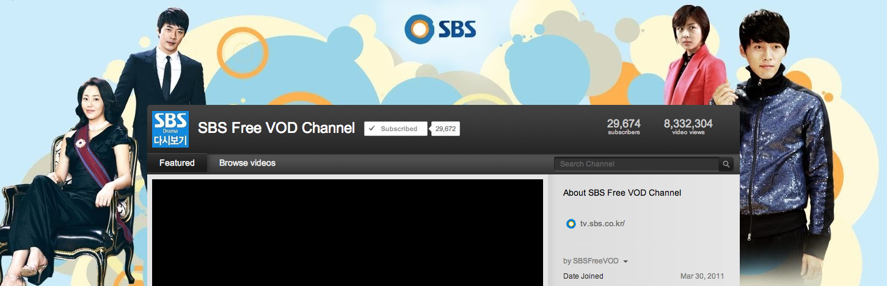Click the About SBS Free VOD Channel heading
This screenshot has height=286, width=887.
click(x=622, y=193)
